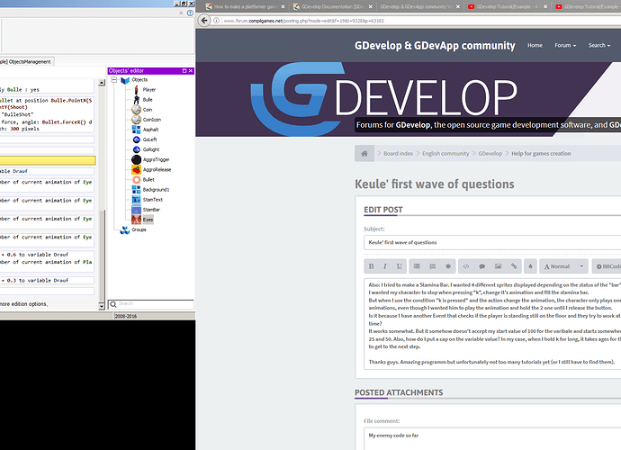Select Background1 object in Objects editor
621x450 pixels.
click(x=156, y=190)
